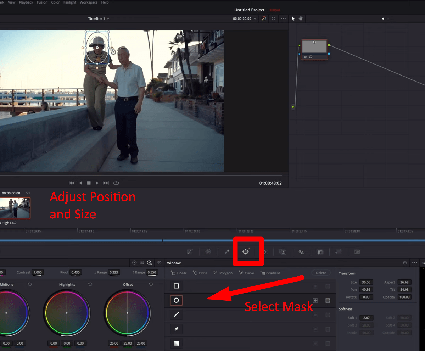
Task: Open the Blur/Sharpen palette icon
Action: [x=301, y=252]
